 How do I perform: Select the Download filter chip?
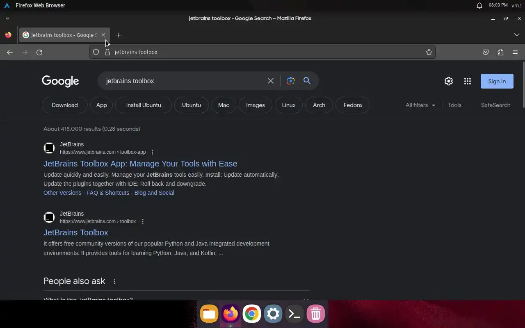point(65,105)
